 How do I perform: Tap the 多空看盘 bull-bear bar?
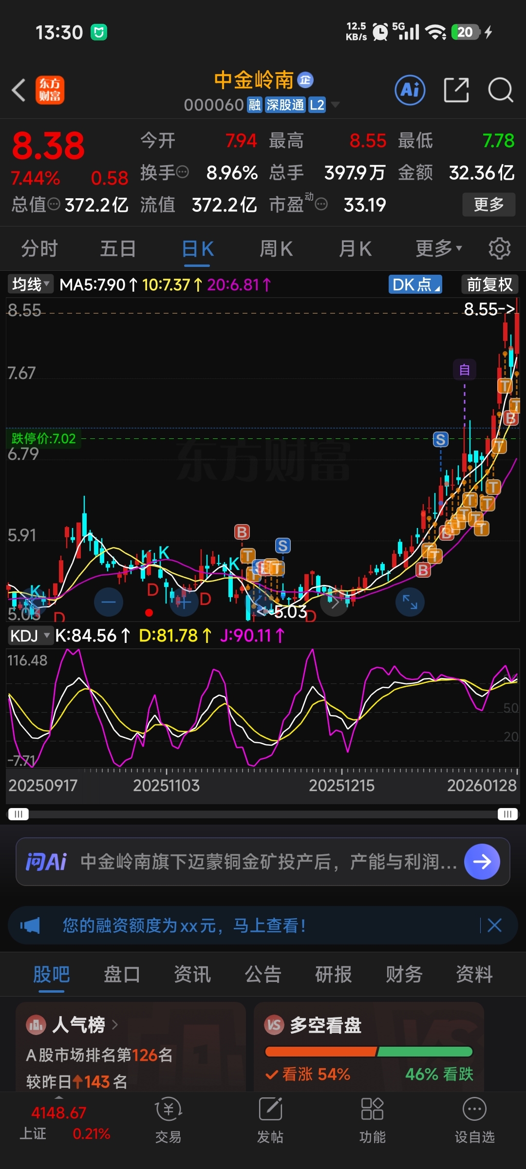point(369,1052)
